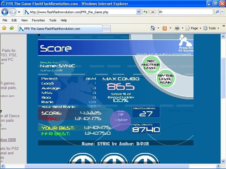
Task: Click the horizontal scrollbar thumb
Action: pyautogui.click(x=107, y=166)
